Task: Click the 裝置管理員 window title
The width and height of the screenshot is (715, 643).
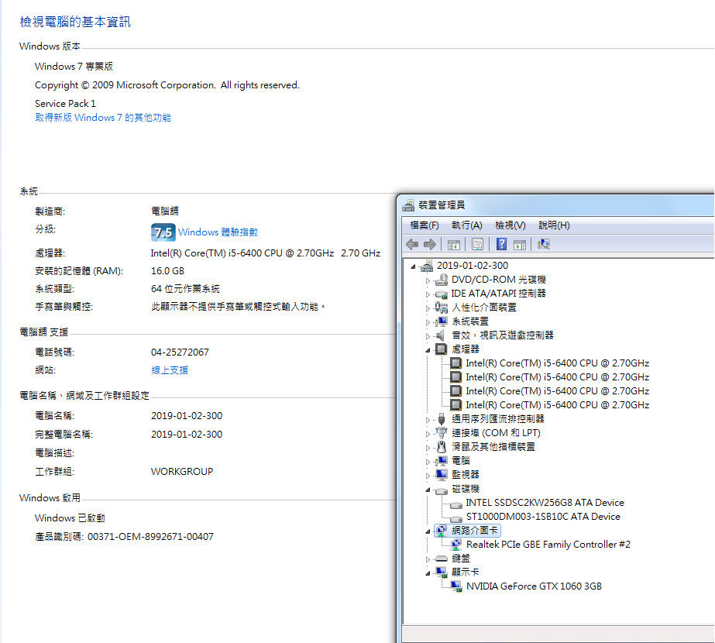Action: point(442,205)
